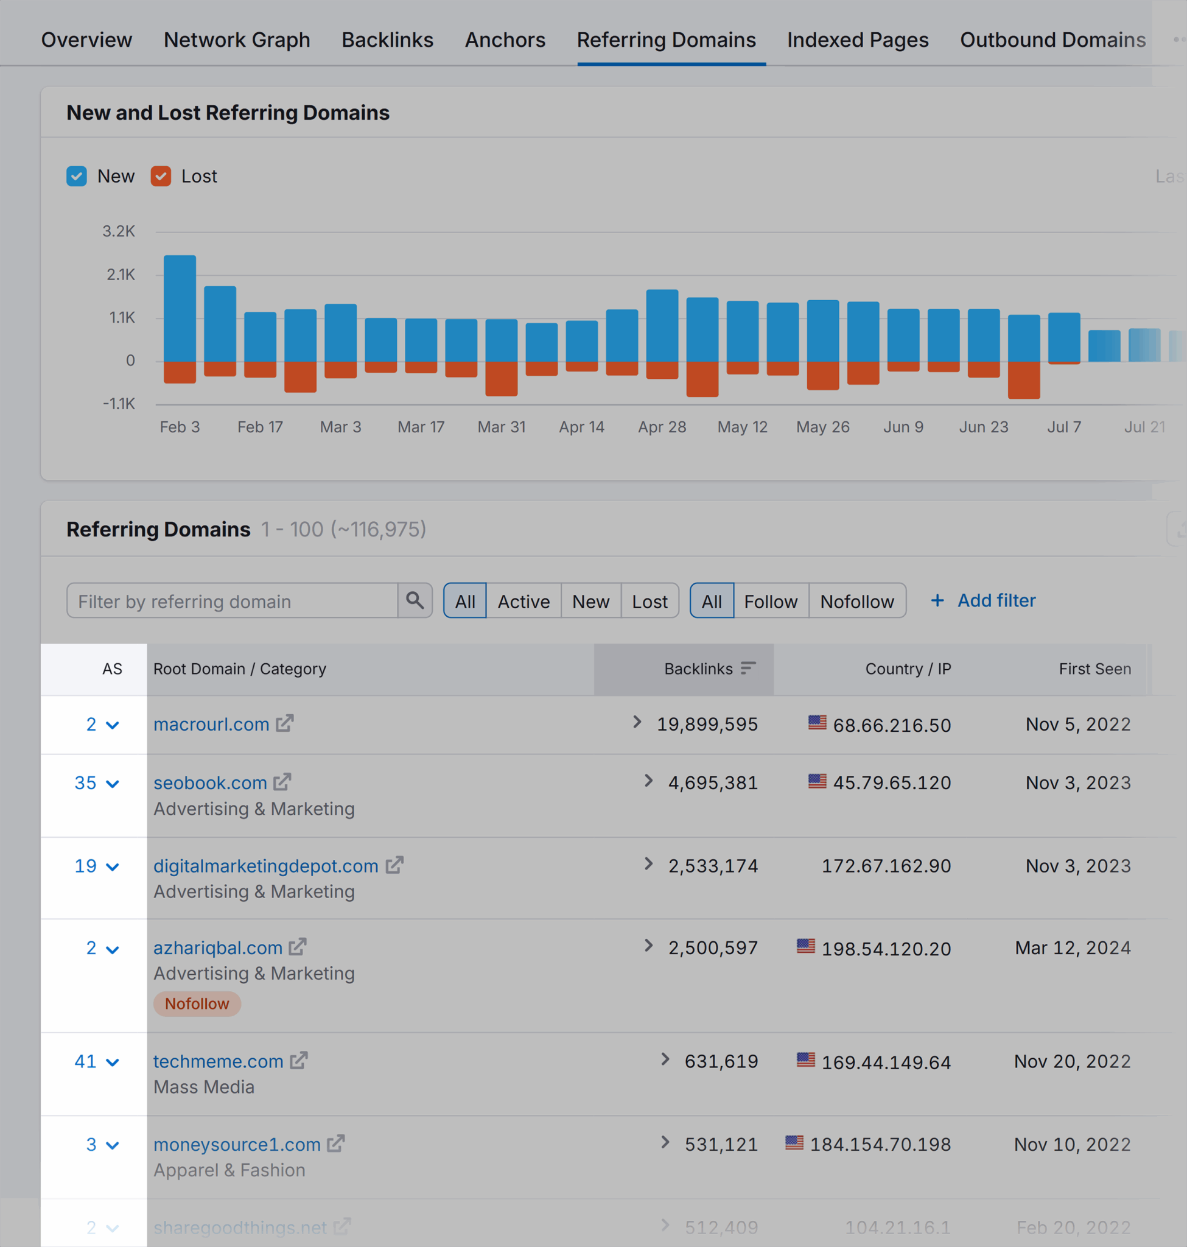The width and height of the screenshot is (1187, 1247).
Task: Open external link icon beside azhariqbal.com
Action: click(x=298, y=947)
